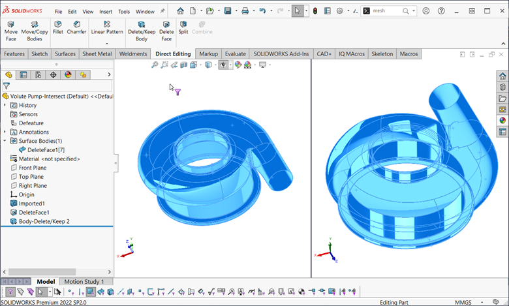
Task: Open the Linear Pattern dropdown arrow
Action: [x=107, y=43]
